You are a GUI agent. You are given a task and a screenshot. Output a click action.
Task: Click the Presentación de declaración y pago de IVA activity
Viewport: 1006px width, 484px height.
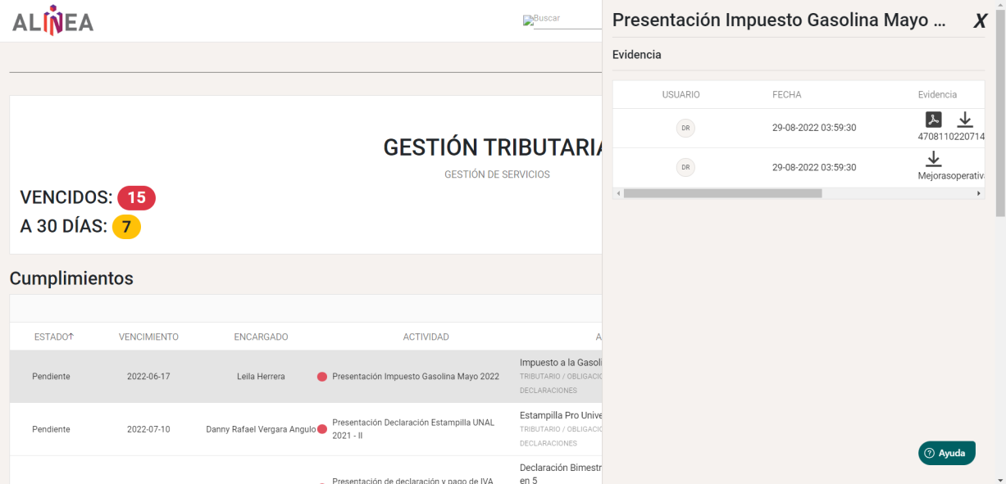tap(412, 480)
